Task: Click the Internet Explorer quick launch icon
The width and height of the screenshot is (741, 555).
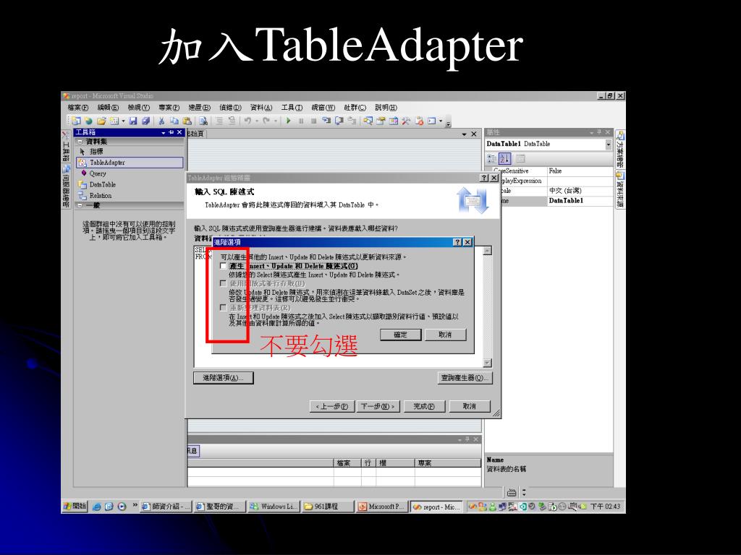Action: tap(96, 507)
